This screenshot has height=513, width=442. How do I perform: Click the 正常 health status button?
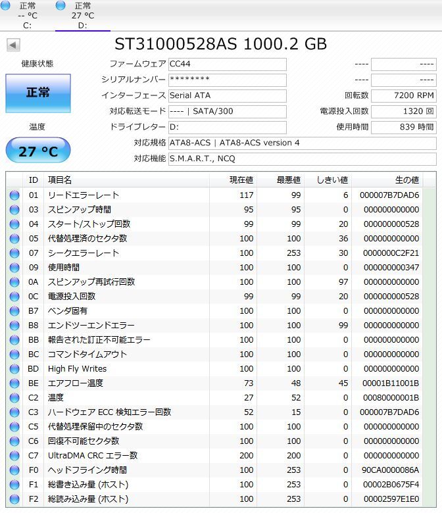38,93
